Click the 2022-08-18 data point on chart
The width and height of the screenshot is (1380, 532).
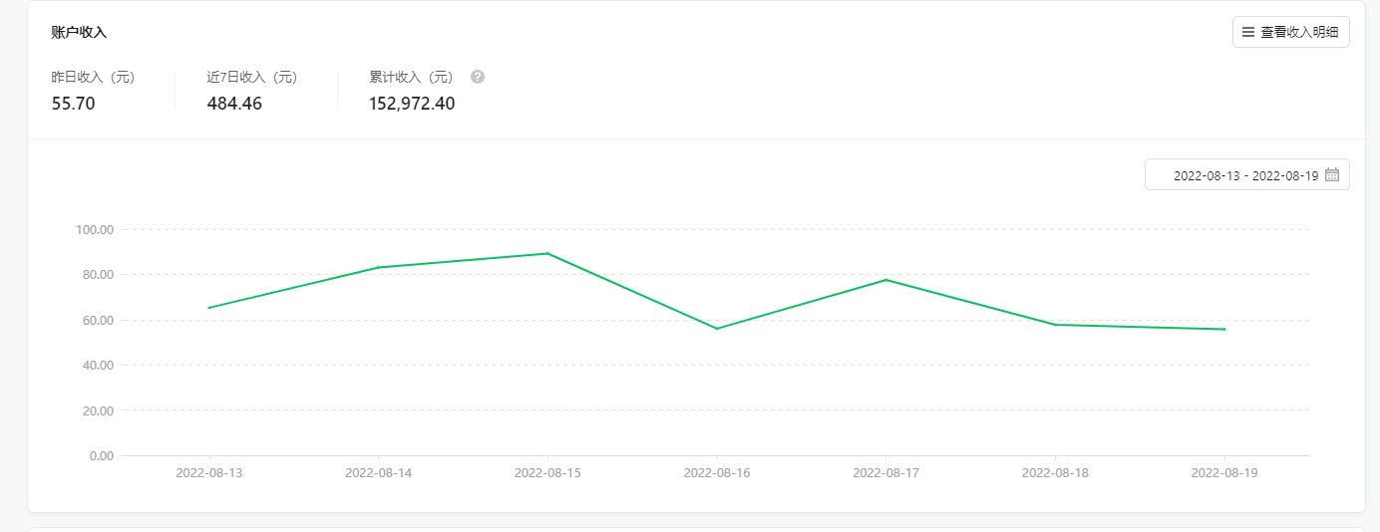click(x=1055, y=325)
